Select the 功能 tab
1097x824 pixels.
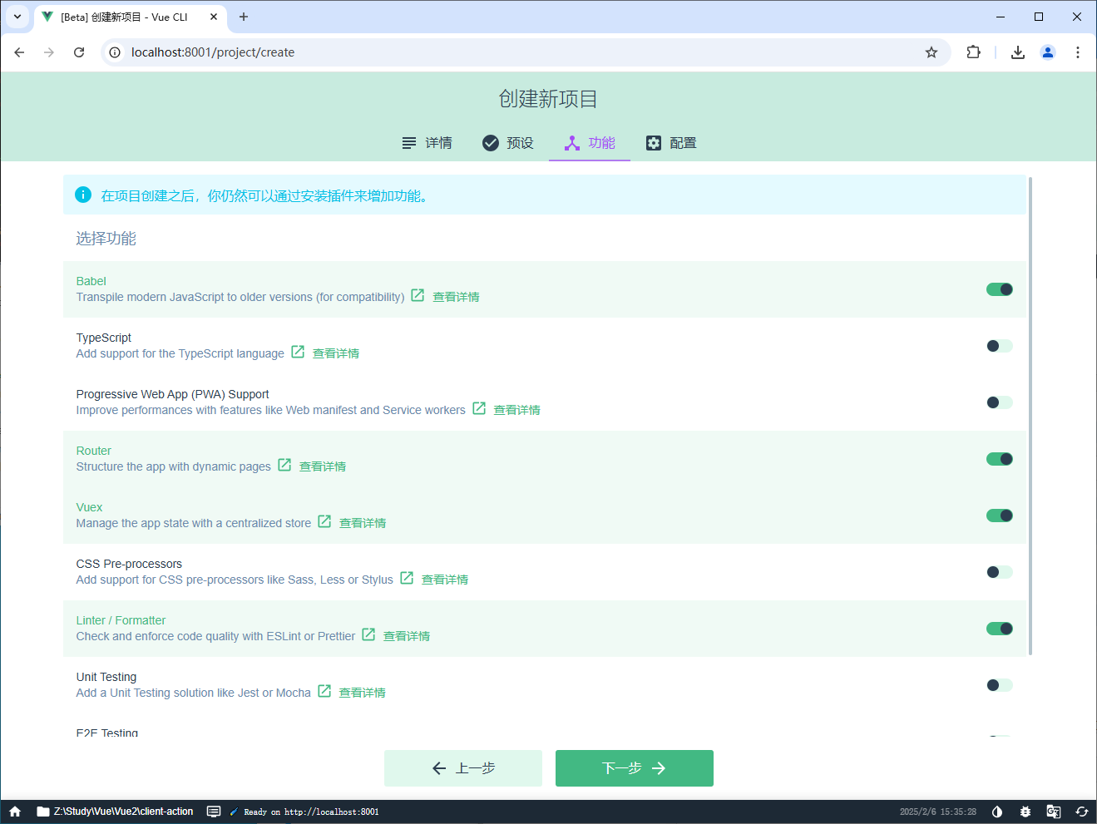[590, 143]
